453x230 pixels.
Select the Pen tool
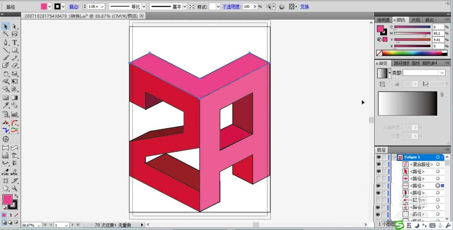(x=5, y=42)
